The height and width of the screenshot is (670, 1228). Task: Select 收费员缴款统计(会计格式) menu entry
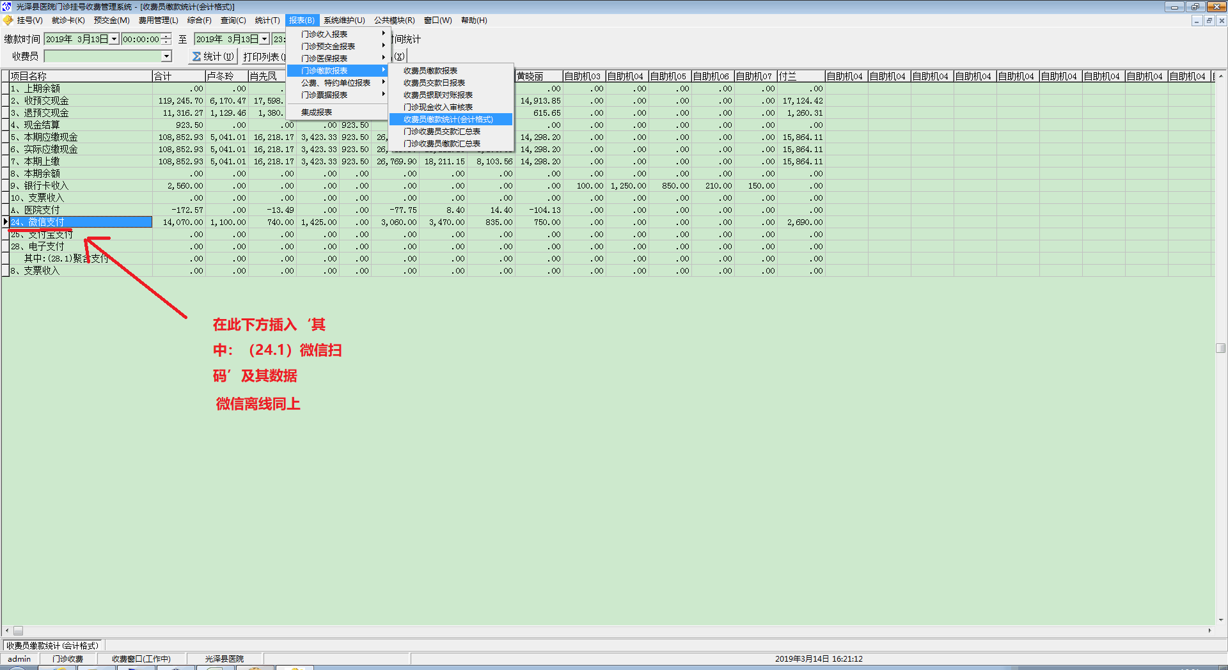click(448, 120)
